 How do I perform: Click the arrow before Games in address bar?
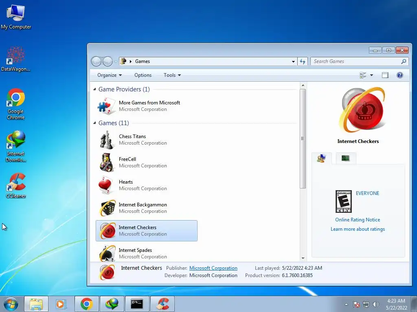tap(131, 61)
